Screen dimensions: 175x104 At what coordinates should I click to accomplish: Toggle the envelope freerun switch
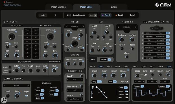pyautogui.click(x=126, y=94)
